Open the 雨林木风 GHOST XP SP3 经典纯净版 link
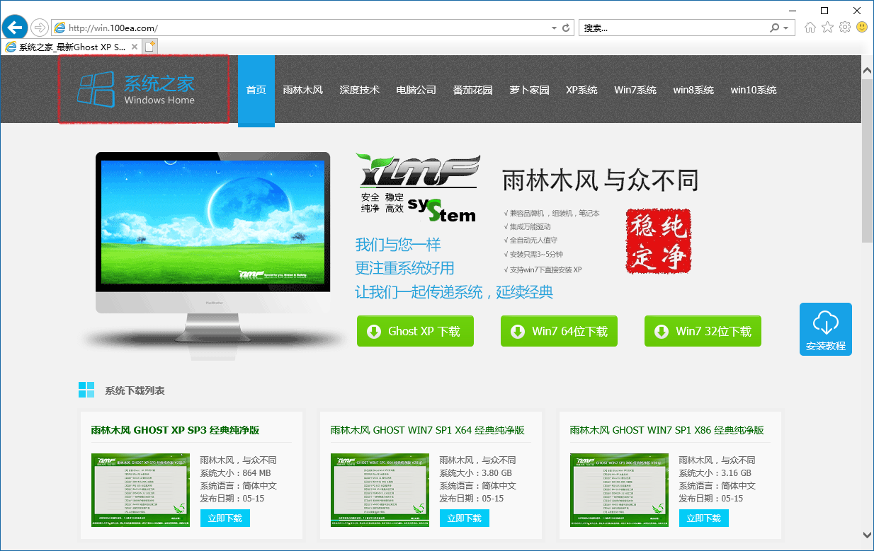The width and height of the screenshot is (874, 551). pos(175,430)
